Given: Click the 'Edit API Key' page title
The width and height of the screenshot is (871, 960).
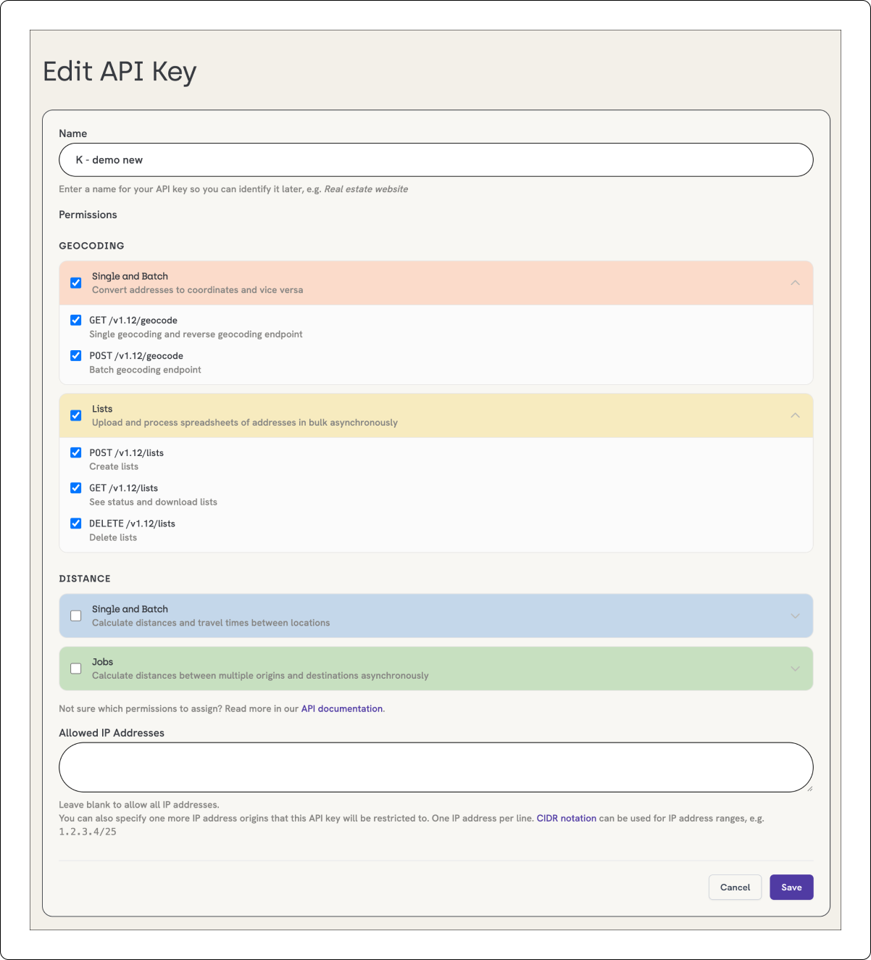Looking at the screenshot, I should [x=120, y=72].
